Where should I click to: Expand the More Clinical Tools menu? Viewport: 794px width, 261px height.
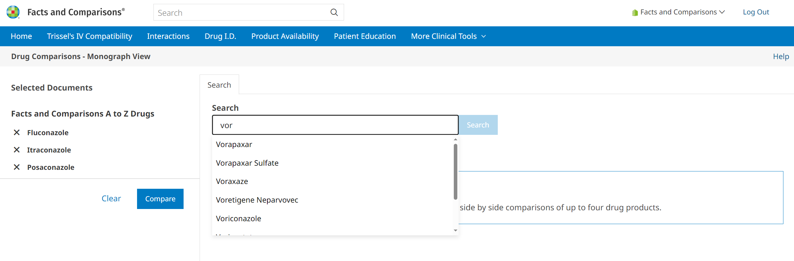[448, 36]
